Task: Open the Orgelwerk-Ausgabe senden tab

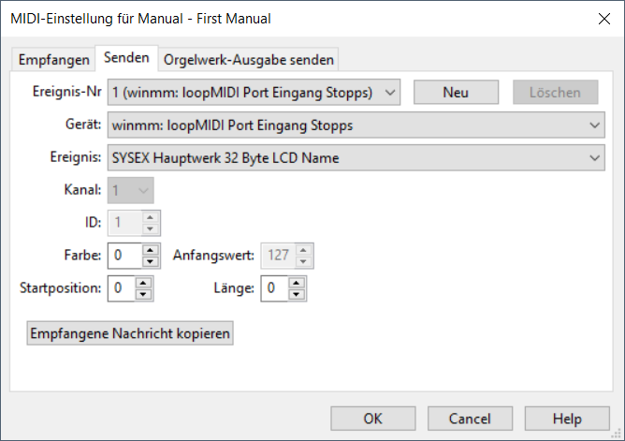Action: [248, 59]
